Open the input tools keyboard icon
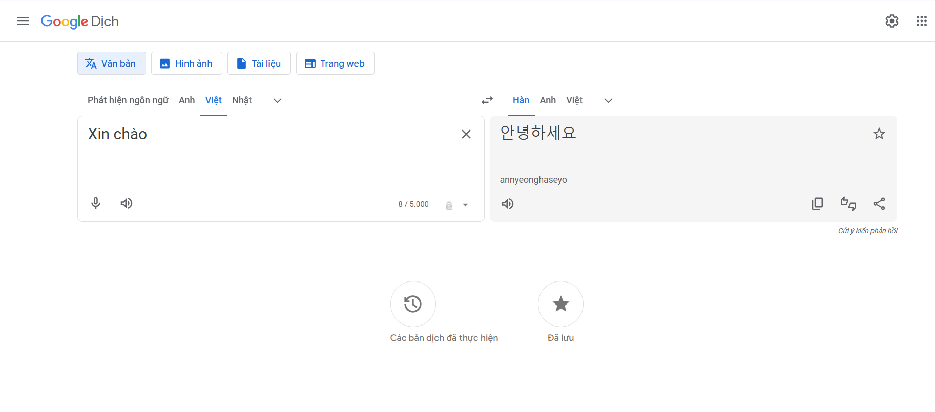This screenshot has width=935, height=412. click(449, 205)
